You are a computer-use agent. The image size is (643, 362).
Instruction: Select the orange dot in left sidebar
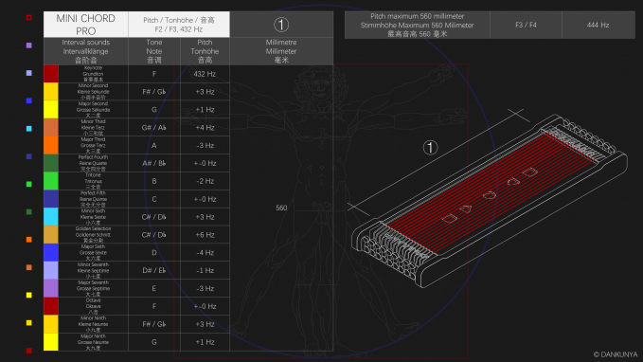29,240
